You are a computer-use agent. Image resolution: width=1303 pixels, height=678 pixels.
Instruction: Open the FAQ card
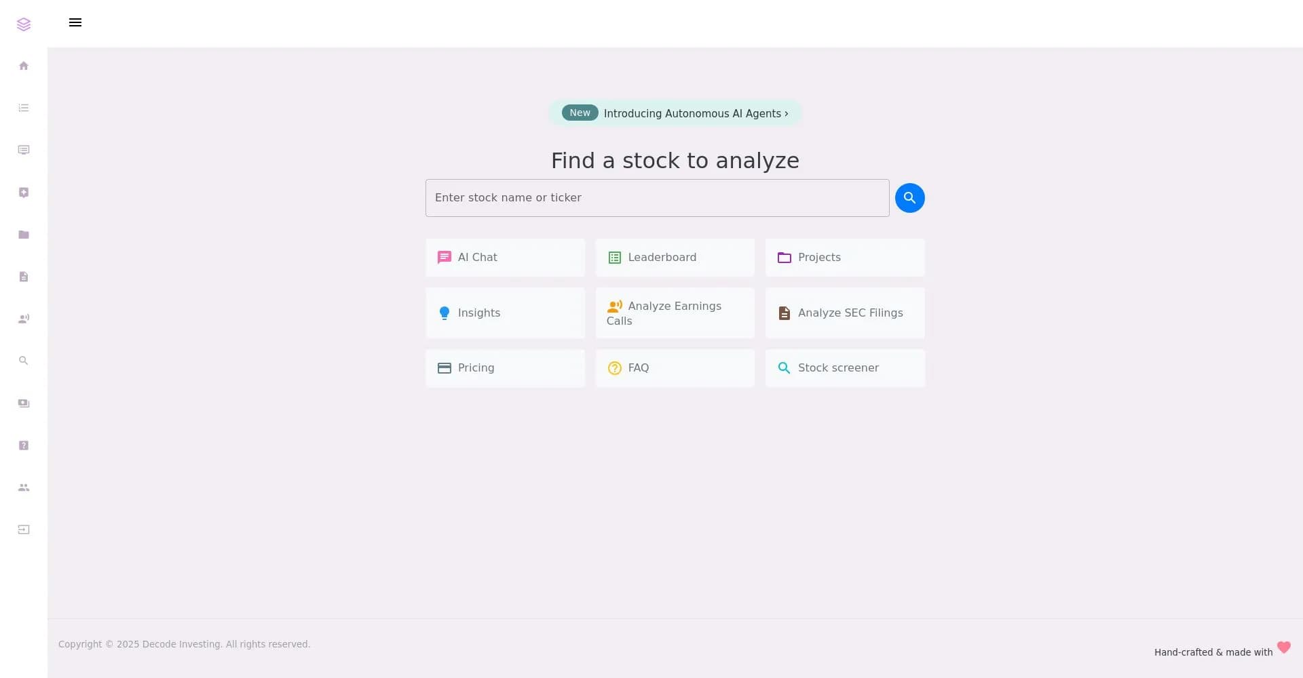[675, 367]
